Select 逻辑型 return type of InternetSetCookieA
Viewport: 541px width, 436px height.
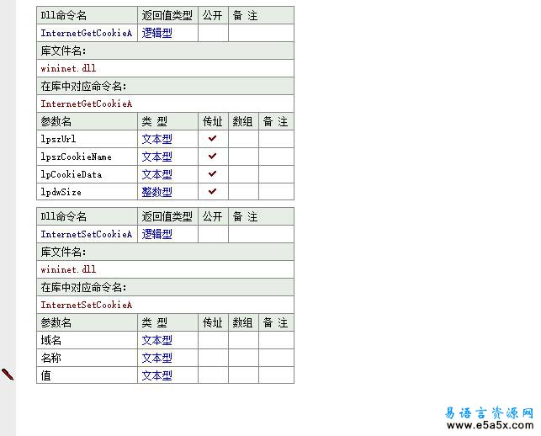pos(157,234)
